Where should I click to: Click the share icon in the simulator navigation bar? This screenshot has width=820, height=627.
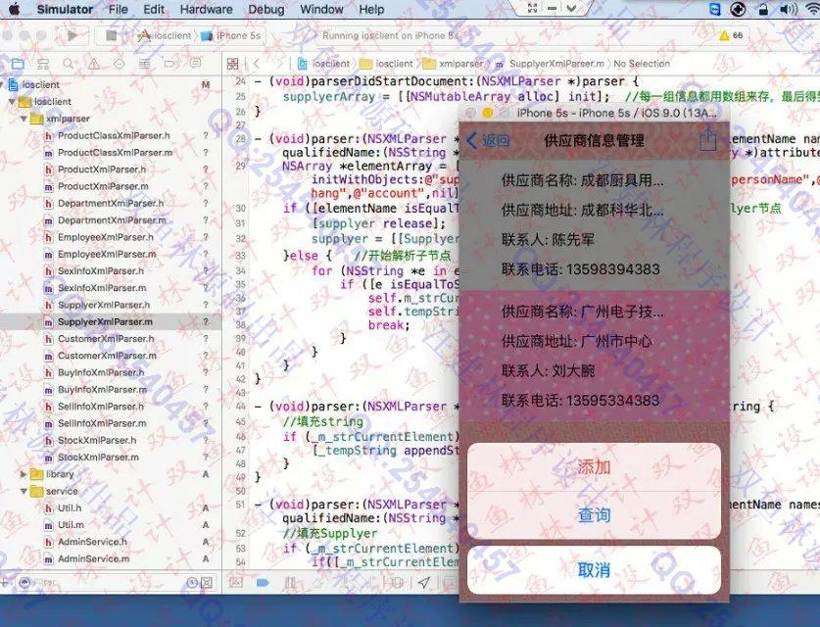pyautogui.click(x=707, y=140)
